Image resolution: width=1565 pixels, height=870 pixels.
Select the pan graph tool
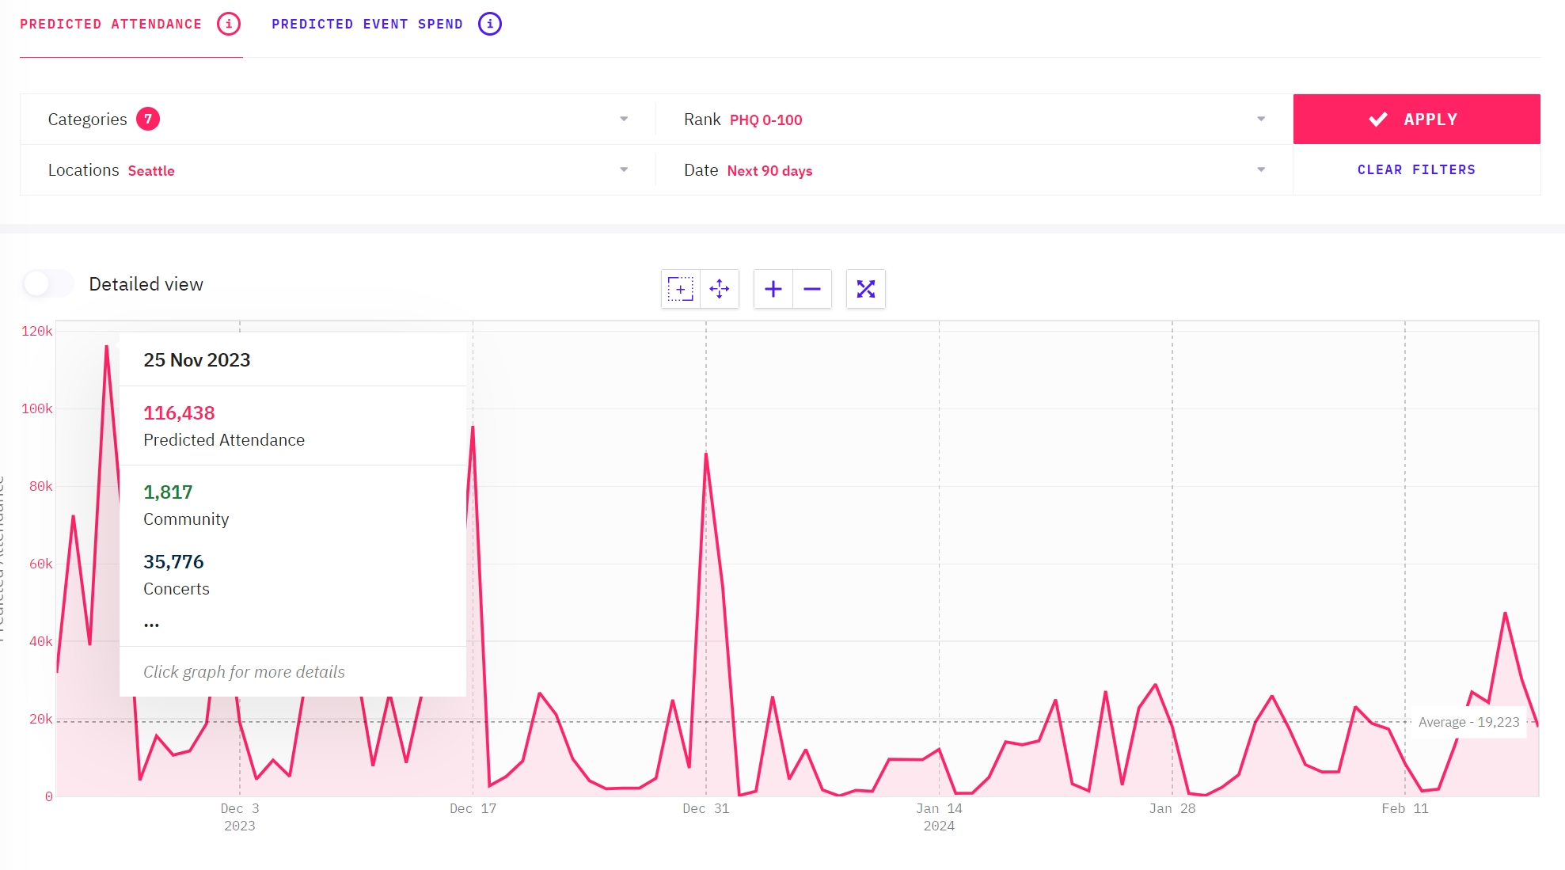(720, 289)
